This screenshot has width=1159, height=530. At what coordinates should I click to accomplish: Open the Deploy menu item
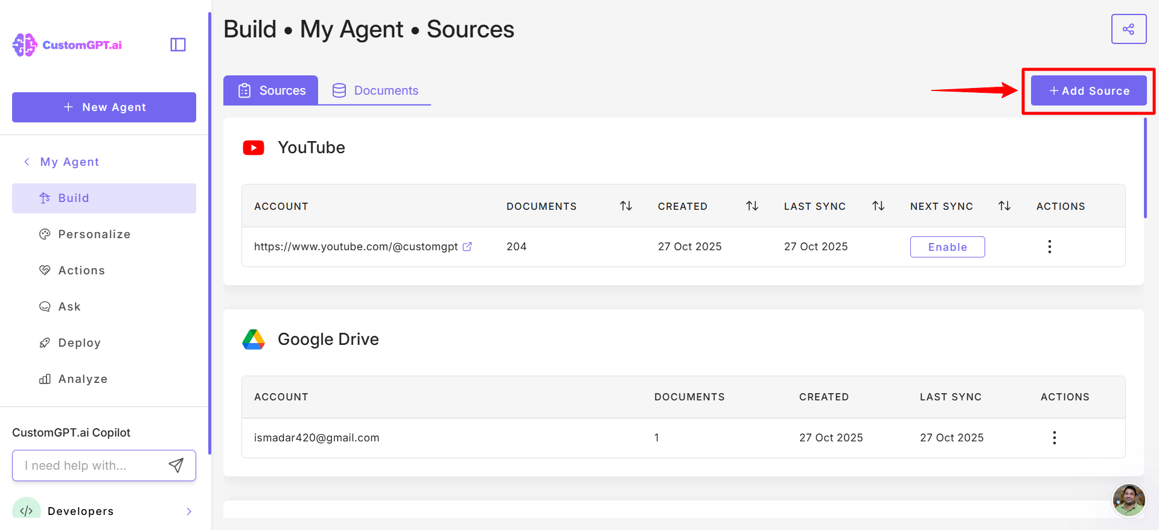(x=104, y=343)
